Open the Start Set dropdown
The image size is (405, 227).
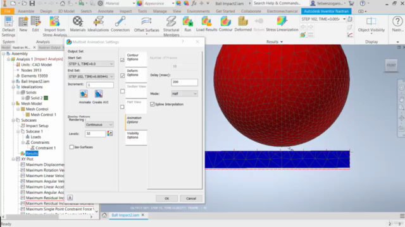pos(90,64)
